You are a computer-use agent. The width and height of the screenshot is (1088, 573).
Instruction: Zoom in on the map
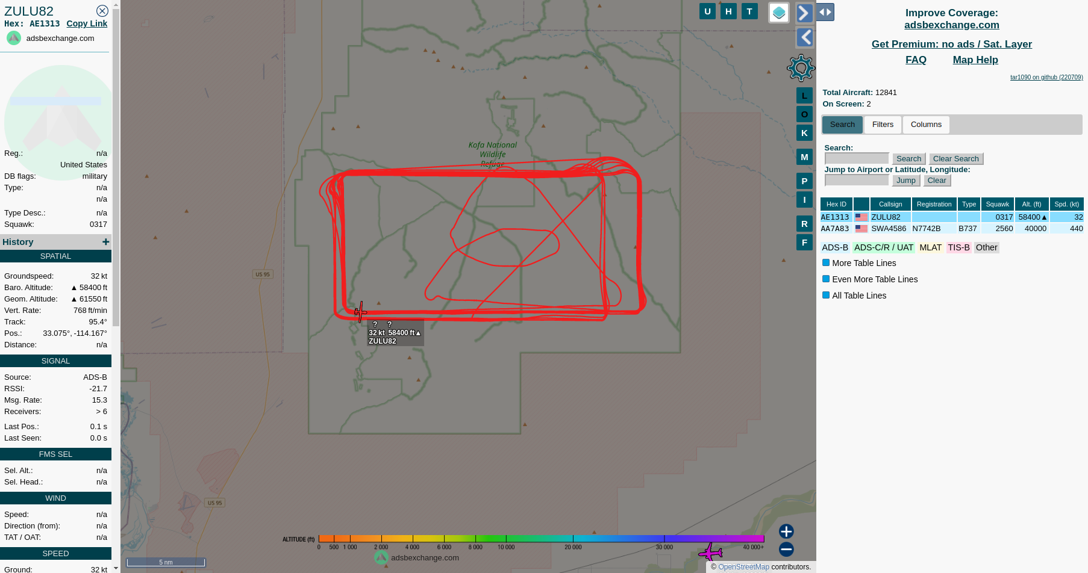pyautogui.click(x=786, y=531)
